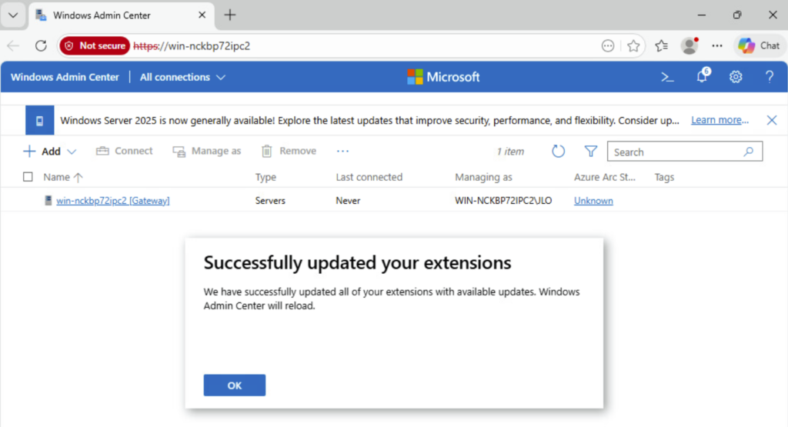Screen dimensions: 788x427
Task: Click OK in the extensions dialog
Action: click(x=235, y=385)
